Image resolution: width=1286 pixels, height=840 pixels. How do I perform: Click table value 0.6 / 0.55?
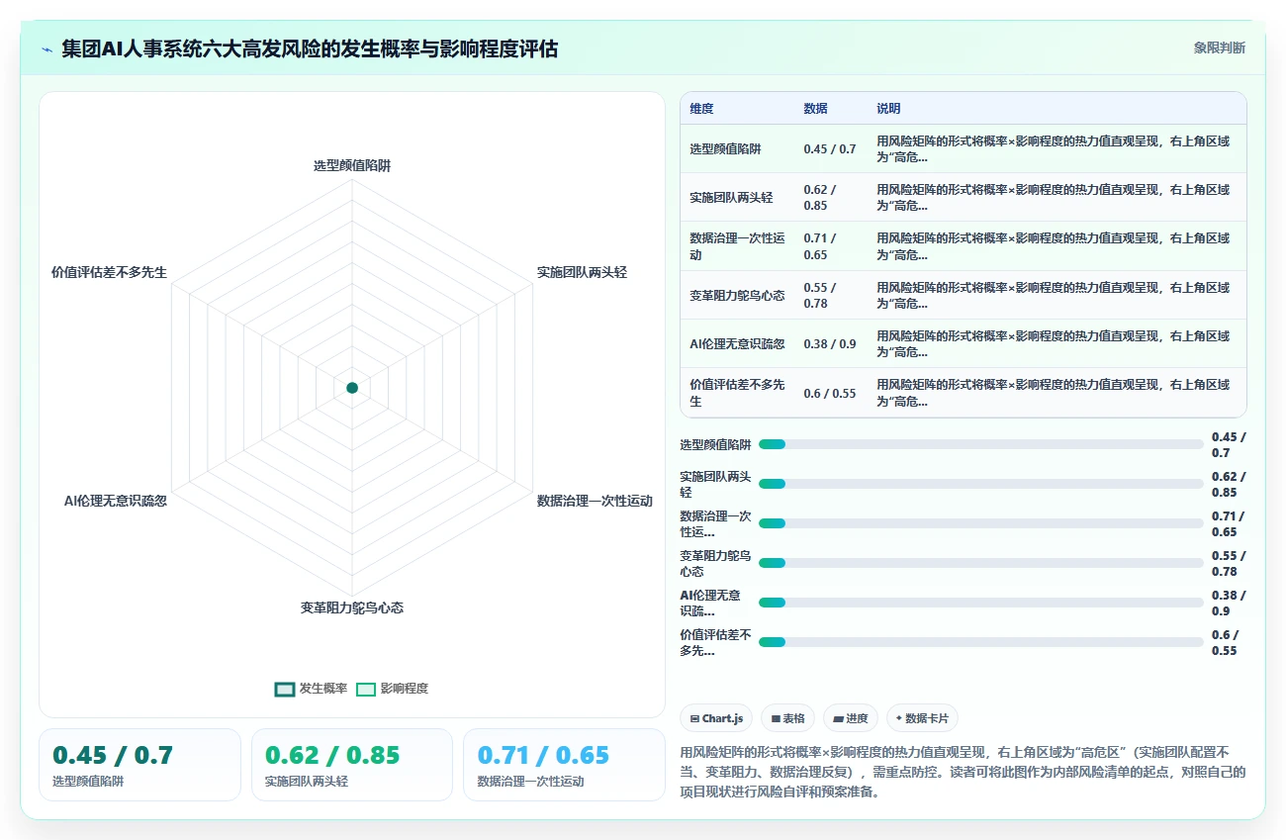(x=830, y=393)
